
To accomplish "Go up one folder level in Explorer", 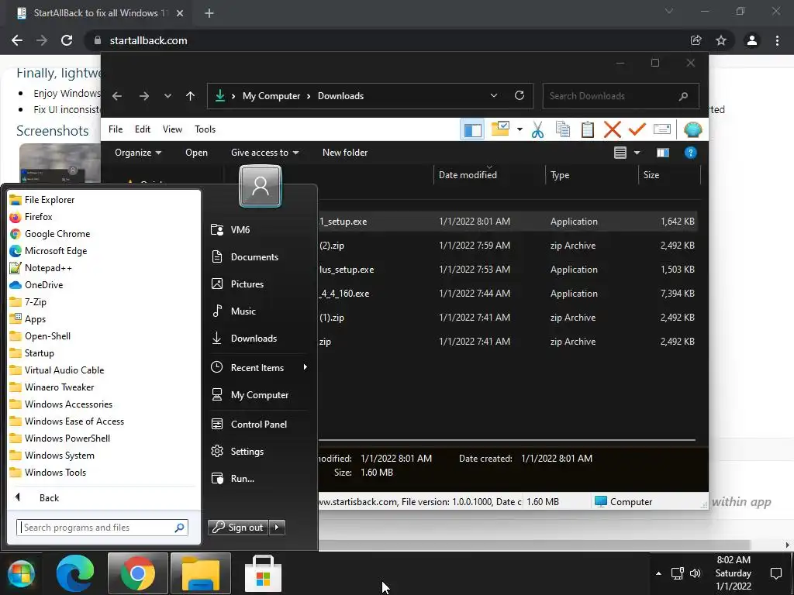I will pos(191,96).
